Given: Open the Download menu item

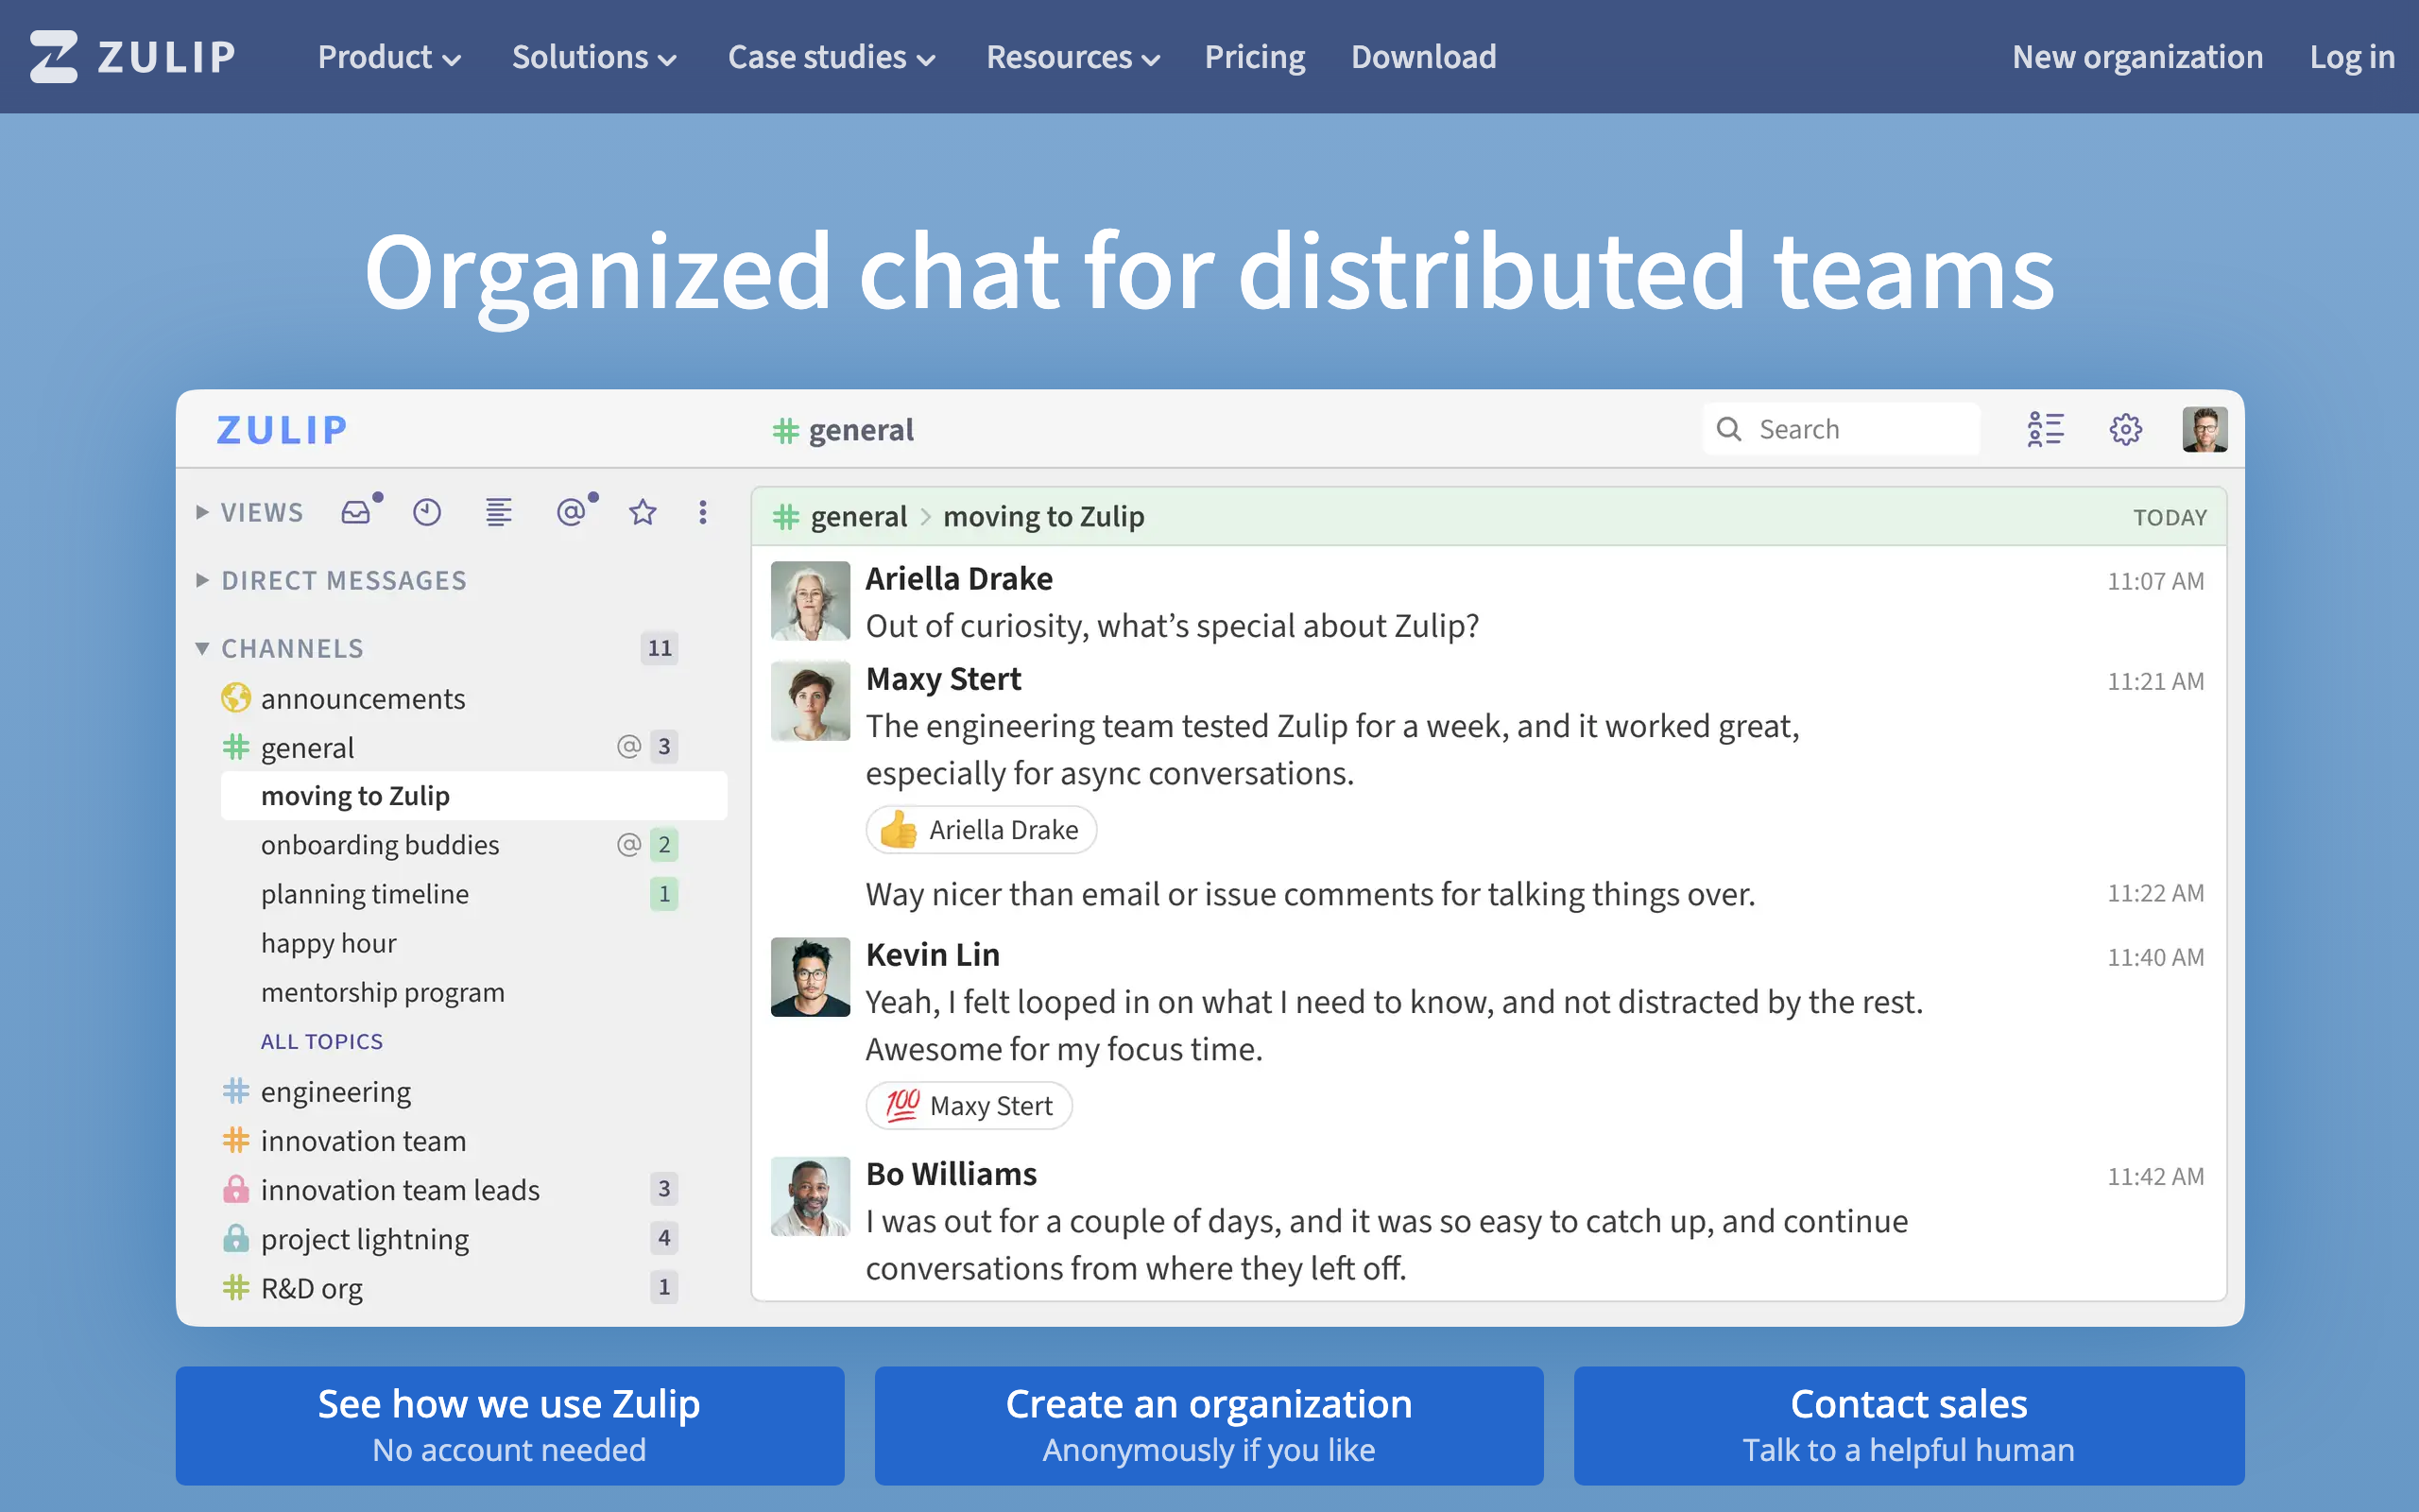Looking at the screenshot, I should click(x=1423, y=57).
